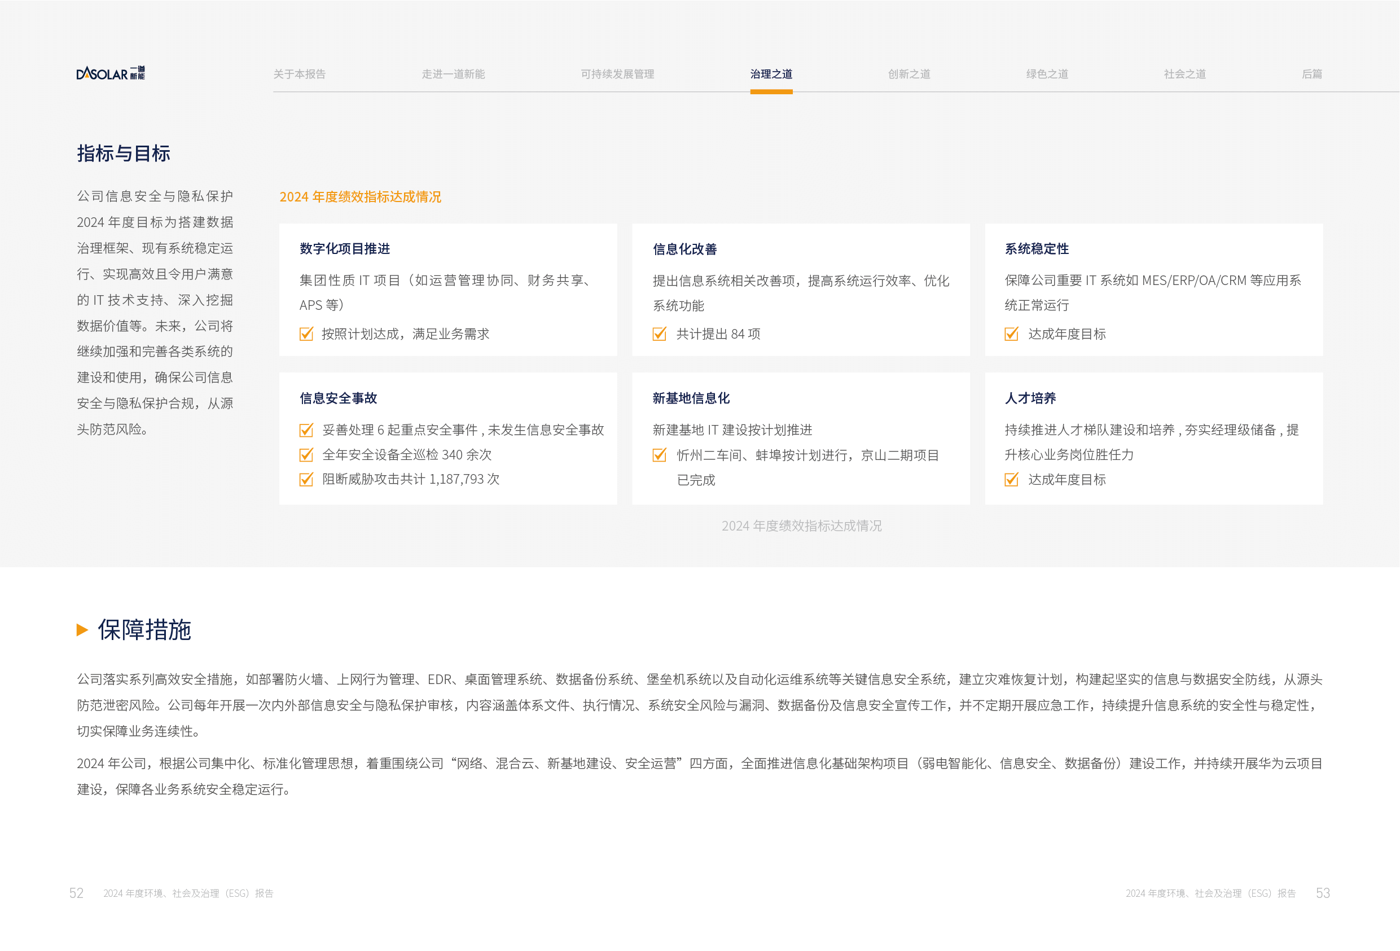
Task: Click checkbox beside 共计提出 84 项
Action: click(659, 334)
